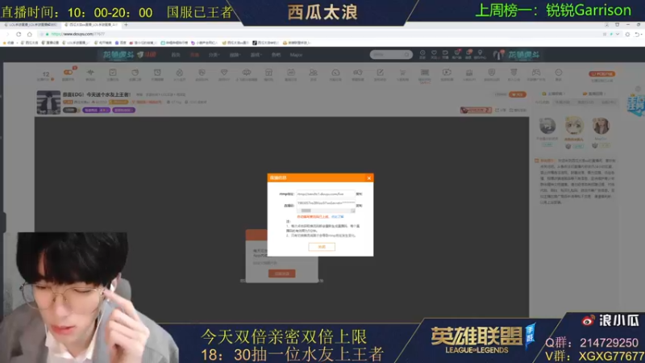Select the red highlighted navigation item
This screenshot has width=645, height=363.
point(194,55)
